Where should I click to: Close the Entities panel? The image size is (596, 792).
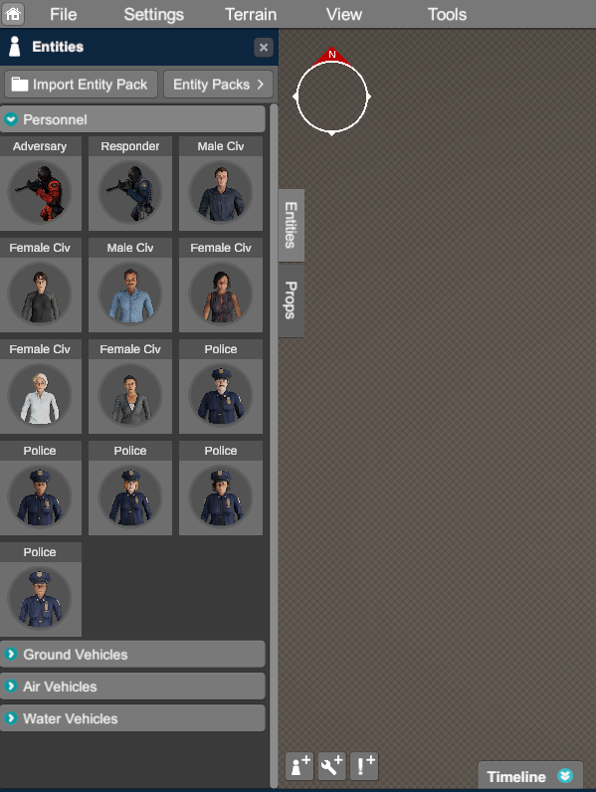pyautogui.click(x=263, y=48)
